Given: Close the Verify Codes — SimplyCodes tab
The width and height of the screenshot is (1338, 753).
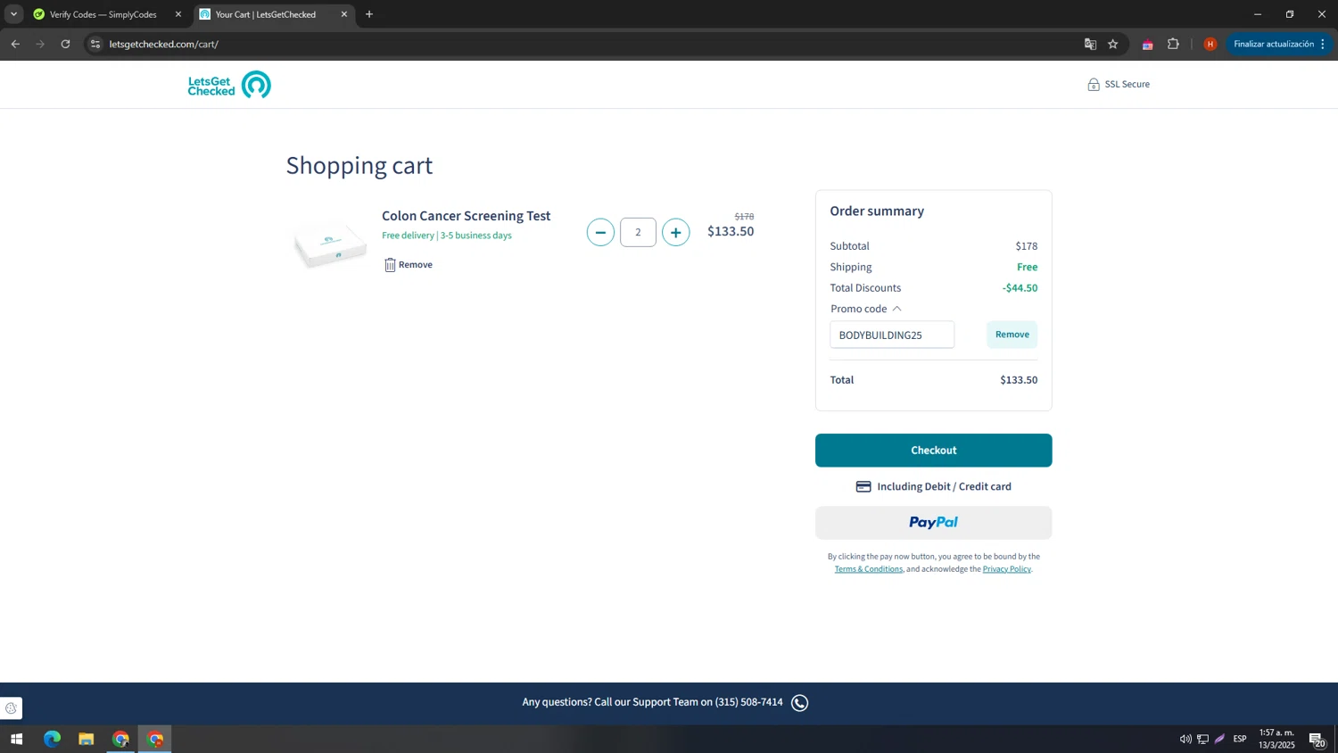Looking at the screenshot, I should pos(178,14).
